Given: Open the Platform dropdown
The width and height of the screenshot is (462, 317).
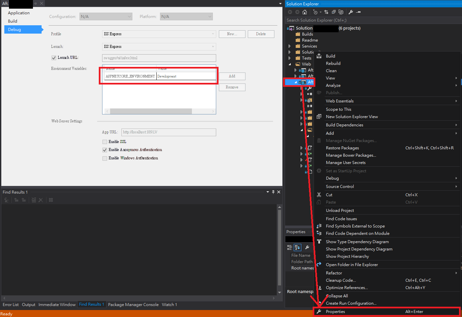Looking at the screenshot, I should (x=186, y=16).
